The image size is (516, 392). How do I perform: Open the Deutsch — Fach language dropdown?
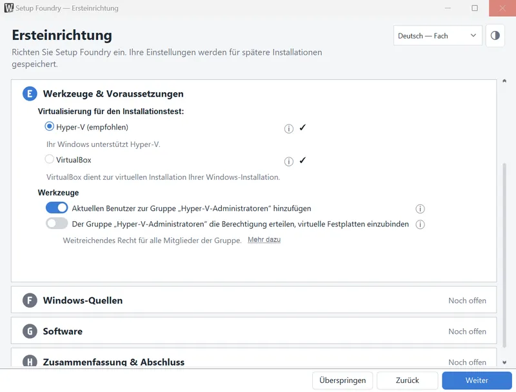point(438,35)
